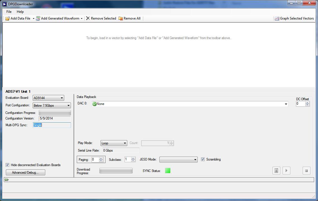Viewport: 318px width, 201px height.
Task: Click the Serial Line Rate field
Action: [x=121, y=150]
